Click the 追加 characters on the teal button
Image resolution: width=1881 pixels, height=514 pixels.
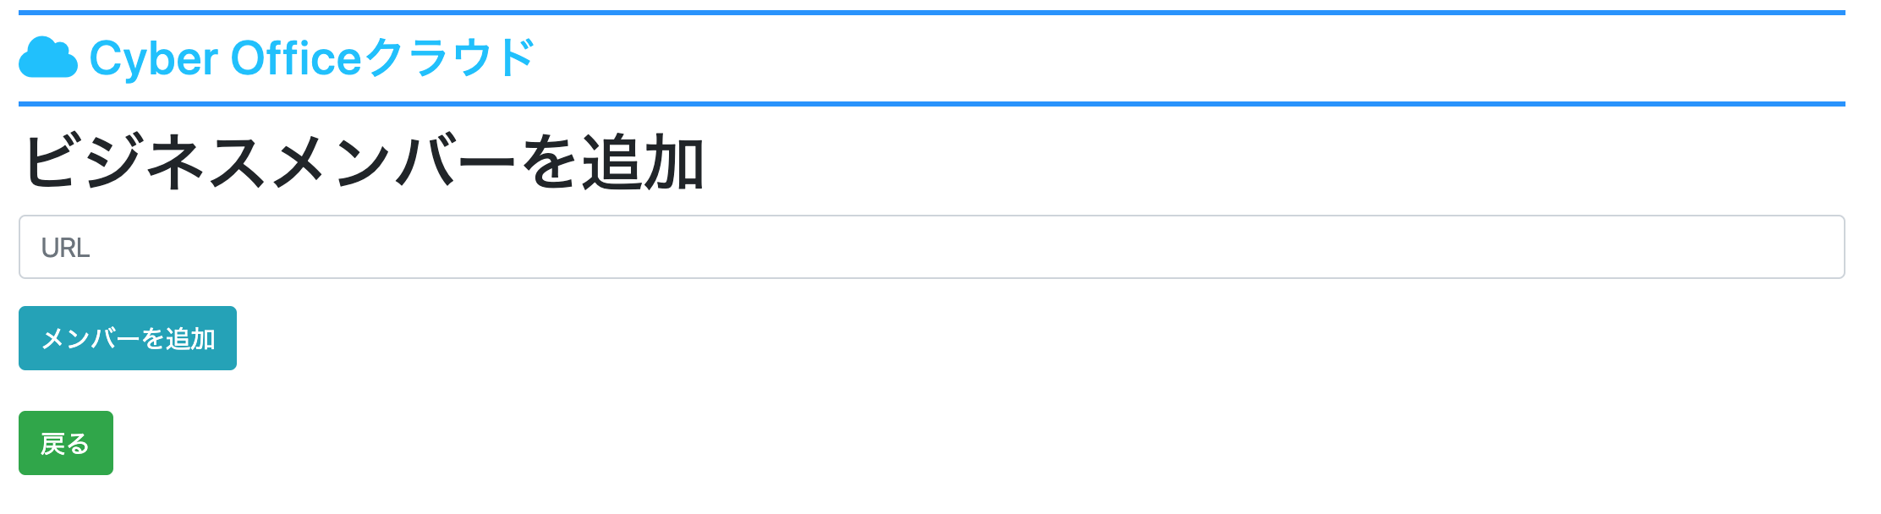pyautogui.click(x=190, y=339)
